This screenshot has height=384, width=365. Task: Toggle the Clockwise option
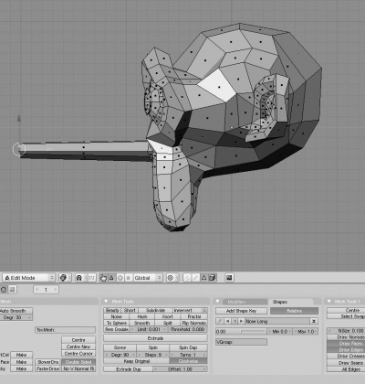coord(188,361)
